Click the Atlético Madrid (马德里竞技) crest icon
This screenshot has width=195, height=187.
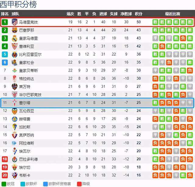(14, 22)
